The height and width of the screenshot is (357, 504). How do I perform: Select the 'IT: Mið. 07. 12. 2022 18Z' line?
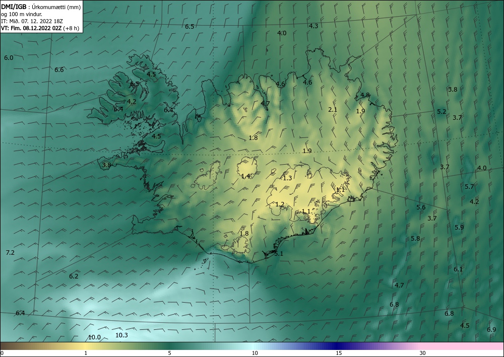point(32,21)
